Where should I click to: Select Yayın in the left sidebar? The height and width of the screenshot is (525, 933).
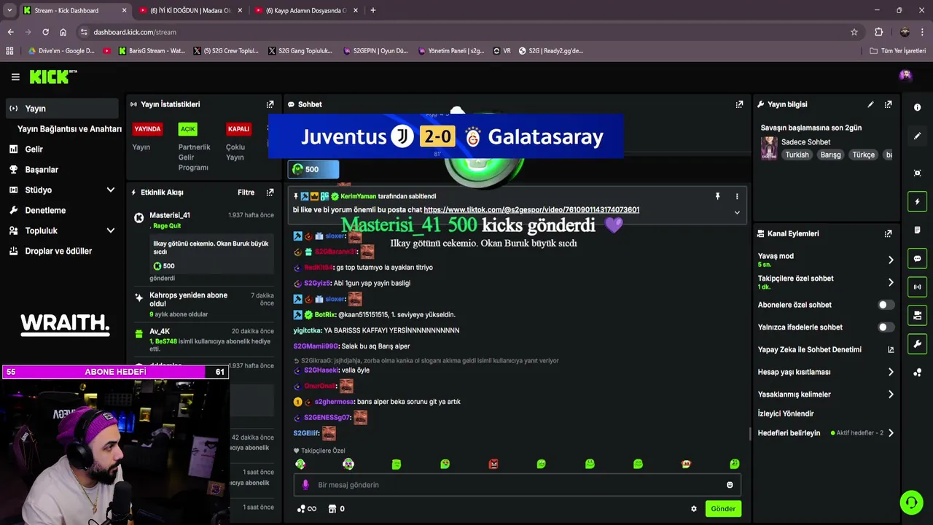click(x=61, y=109)
